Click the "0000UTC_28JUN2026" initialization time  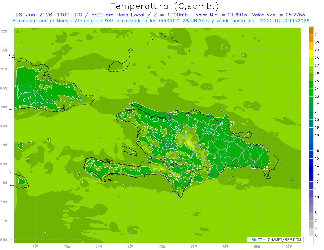pyautogui.click(x=184, y=21)
